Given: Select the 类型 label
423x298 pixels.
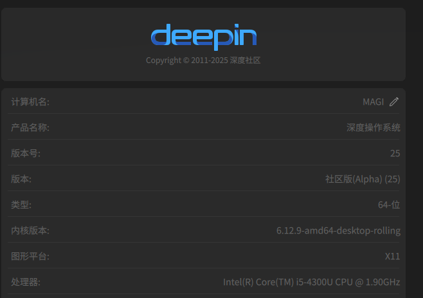Looking at the screenshot, I should point(21,205).
